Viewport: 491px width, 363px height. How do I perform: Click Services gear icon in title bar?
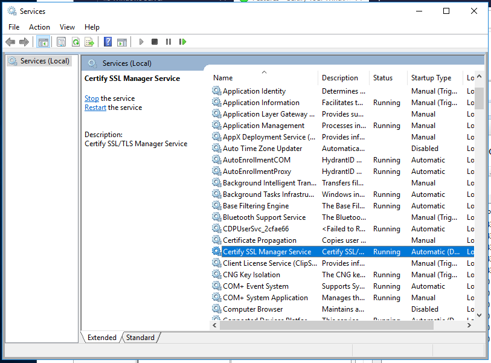click(12, 11)
